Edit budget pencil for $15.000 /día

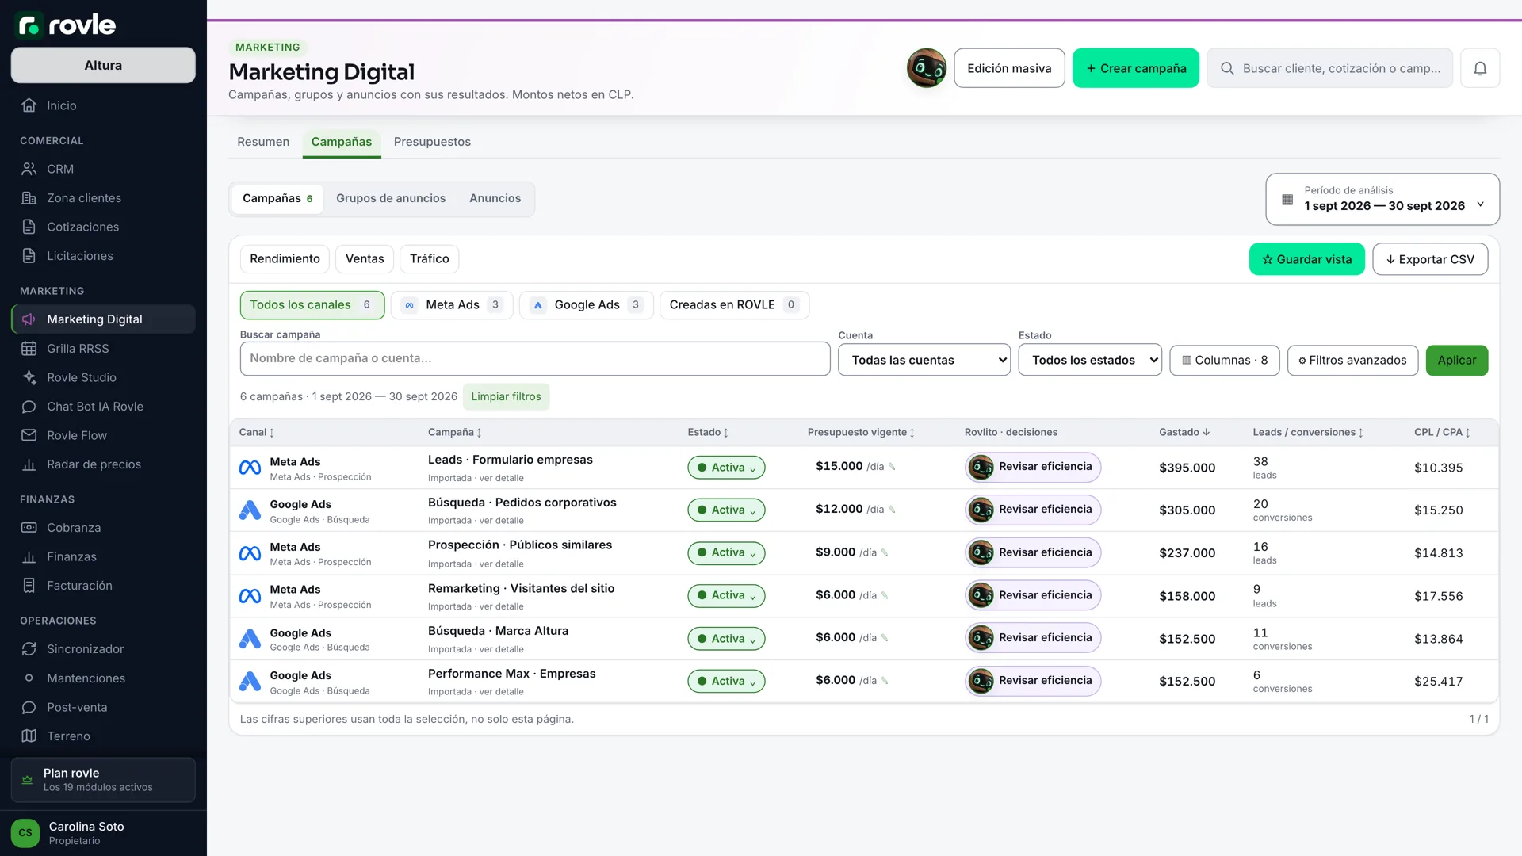pyautogui.click(x=892, y=467)
